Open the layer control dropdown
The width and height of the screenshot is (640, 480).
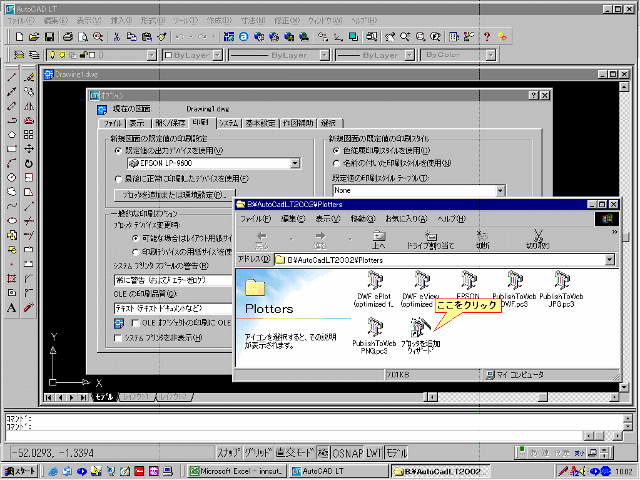coord(151,55)
